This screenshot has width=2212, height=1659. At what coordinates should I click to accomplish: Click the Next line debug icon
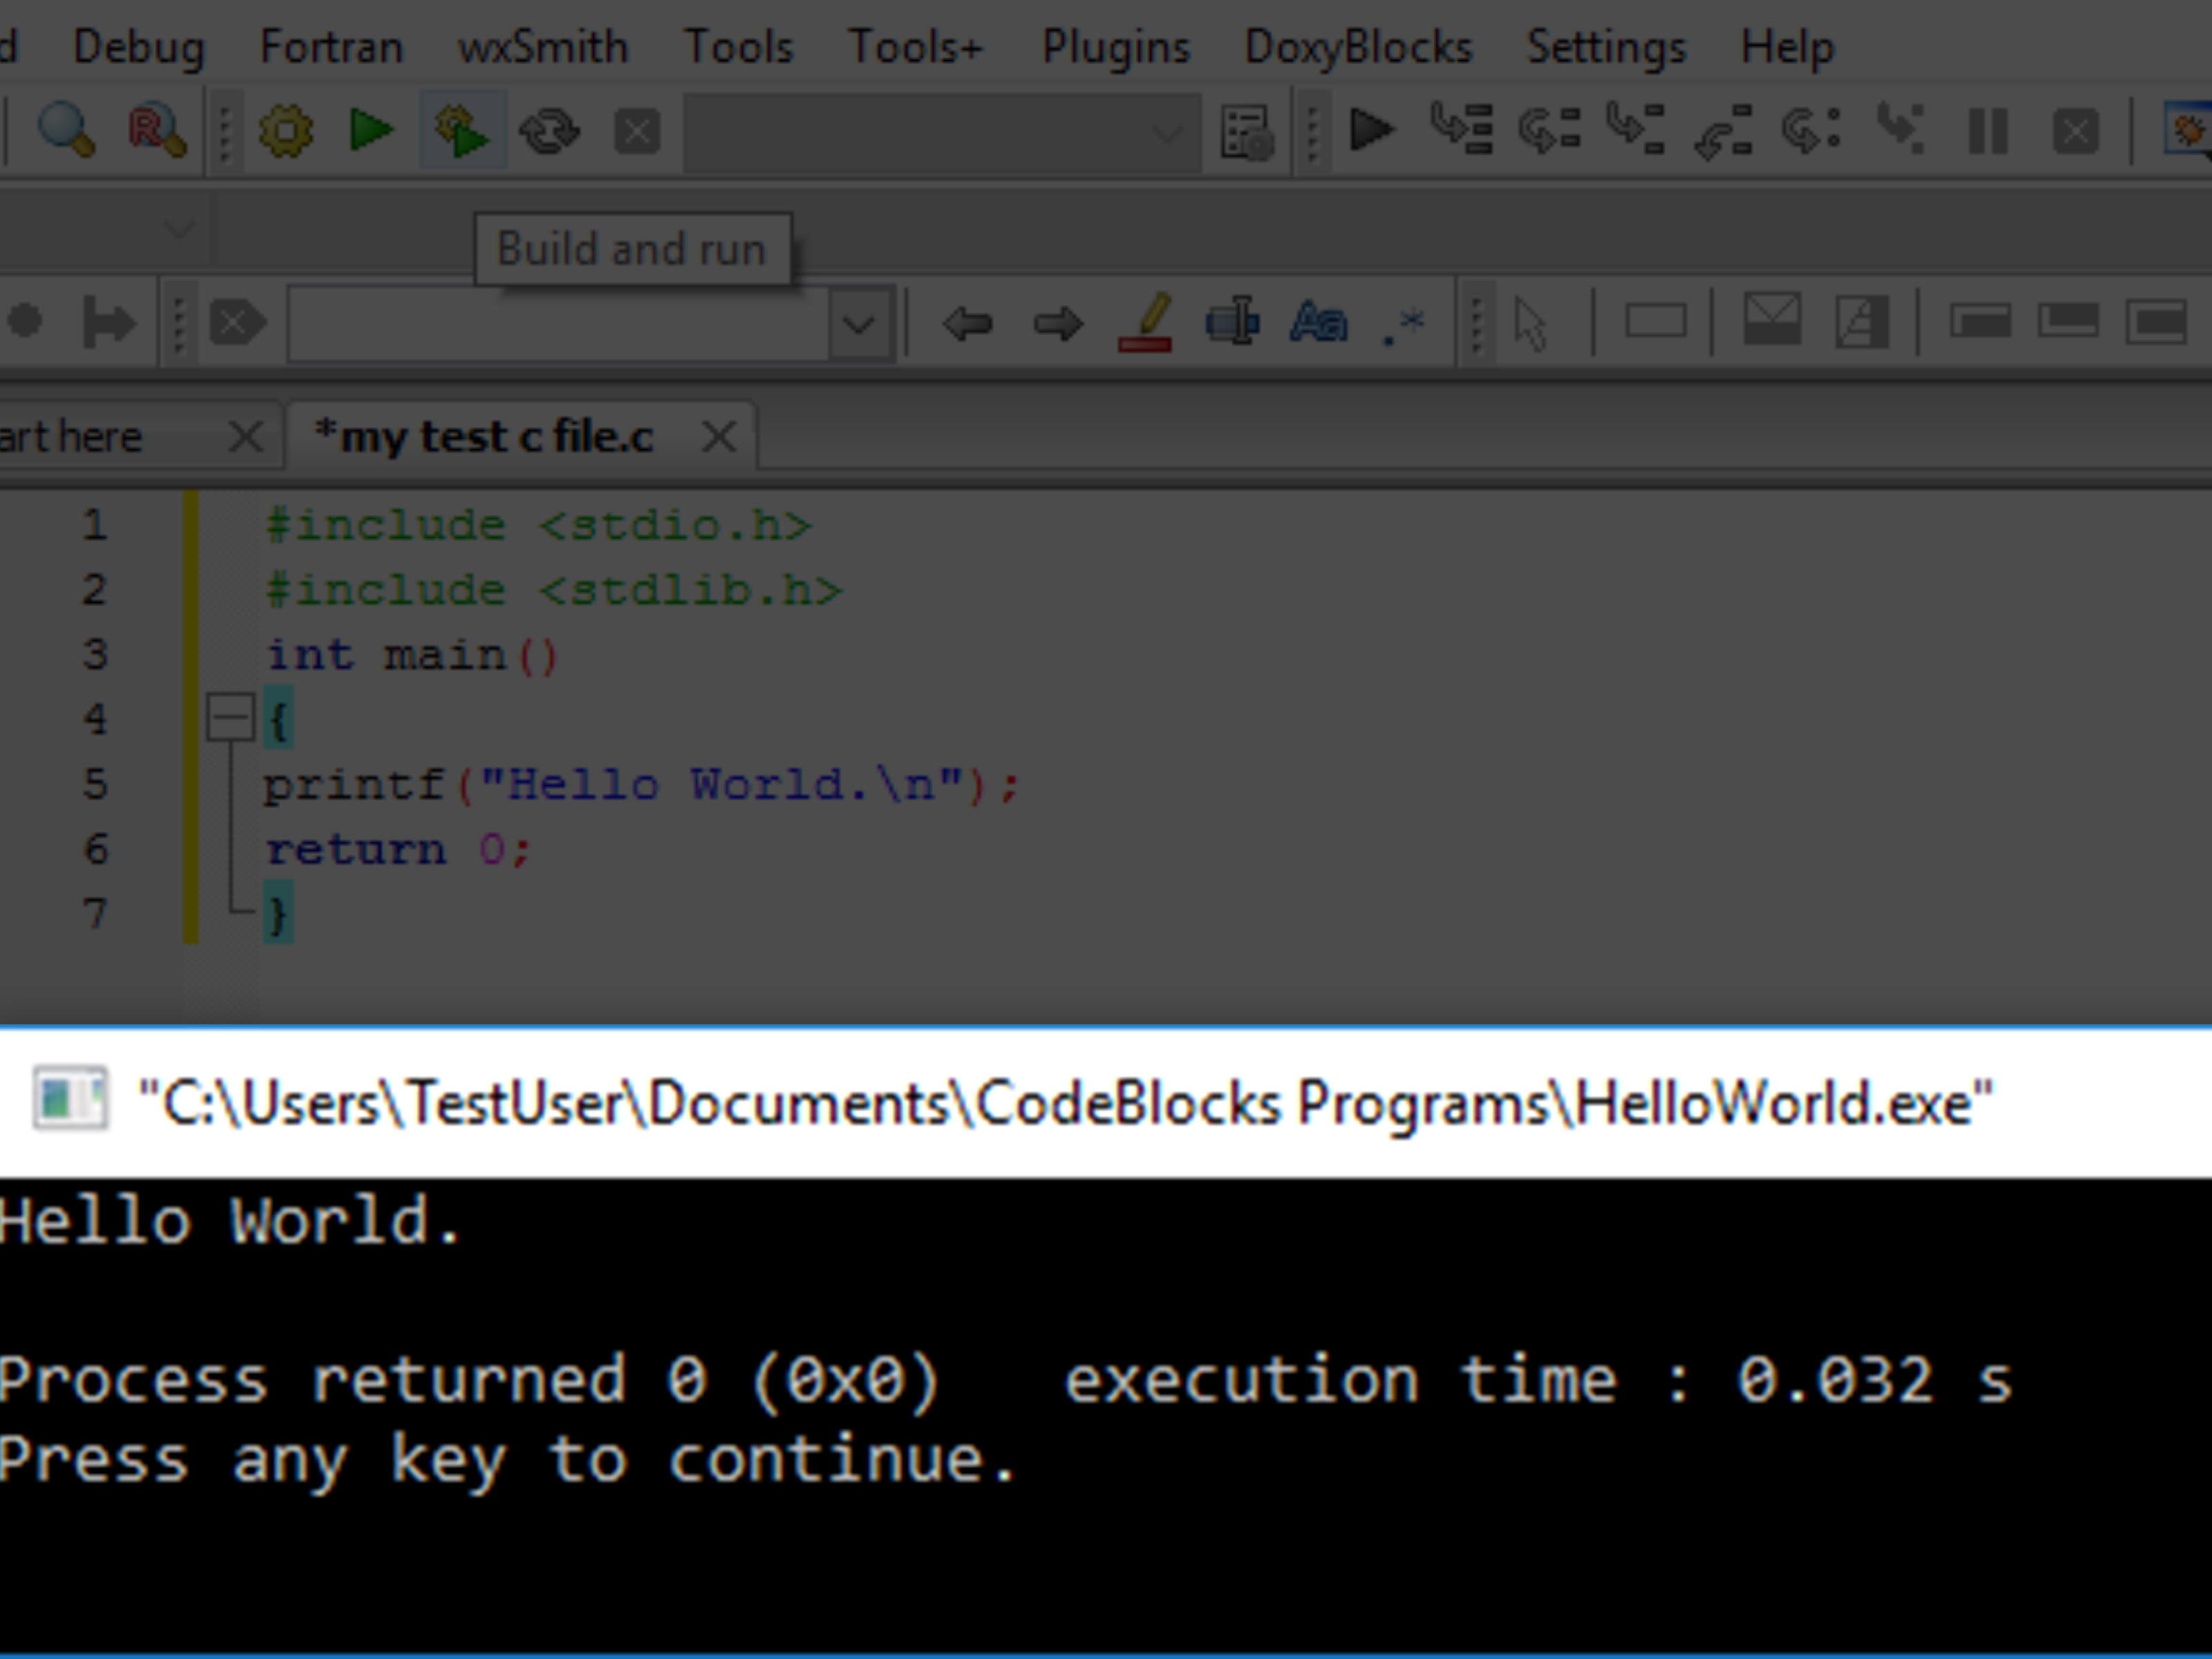click(x=1549, y=130)
